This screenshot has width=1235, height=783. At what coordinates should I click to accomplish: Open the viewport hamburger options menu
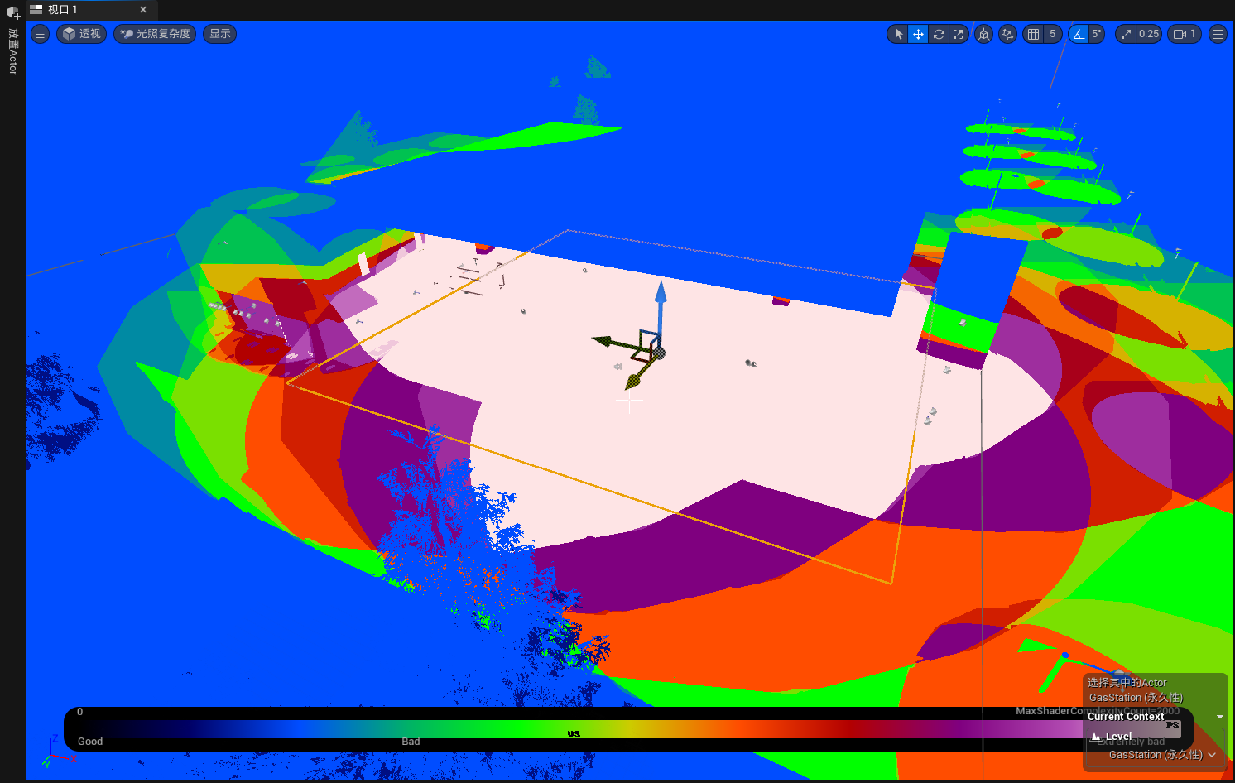[x=40, y=34]
